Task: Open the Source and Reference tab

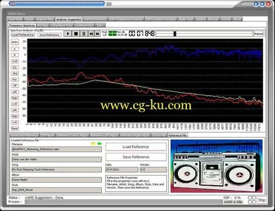Action: [24, 135]
